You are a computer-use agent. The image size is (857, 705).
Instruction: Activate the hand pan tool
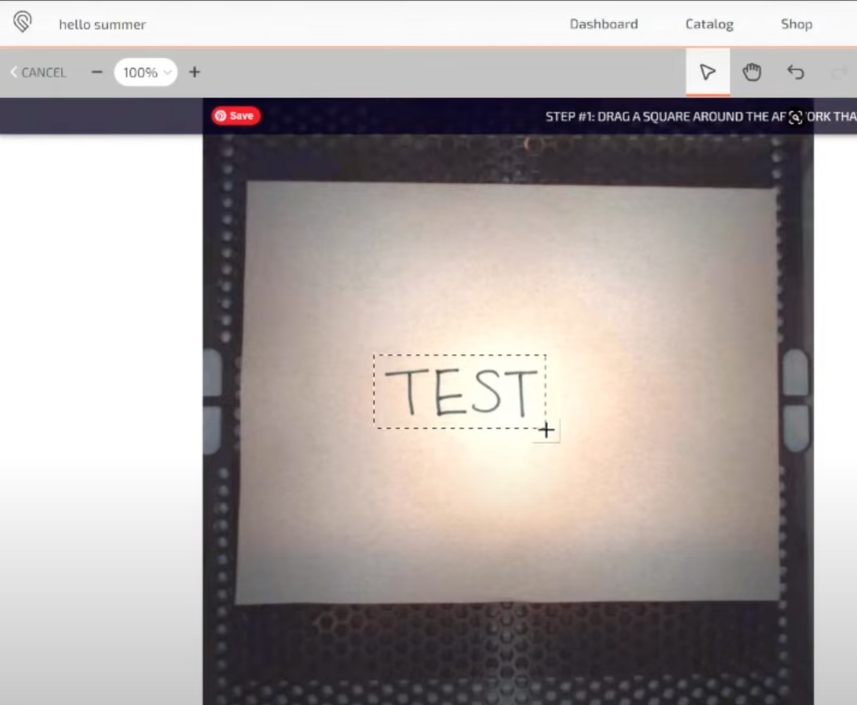(x=752, y=72)
